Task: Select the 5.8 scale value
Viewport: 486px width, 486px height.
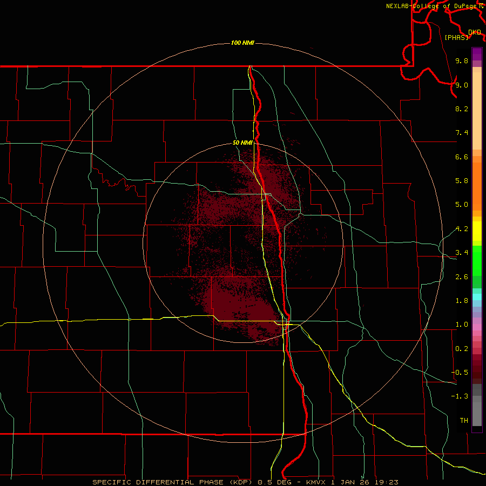Action: coord(462,181)
